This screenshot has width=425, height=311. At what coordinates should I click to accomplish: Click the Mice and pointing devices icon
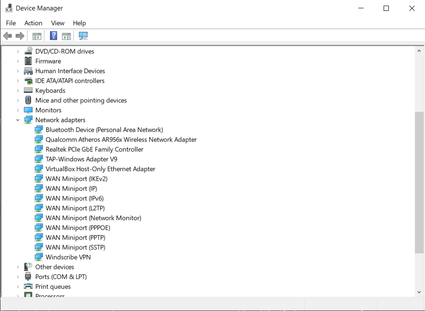[28, 100]
